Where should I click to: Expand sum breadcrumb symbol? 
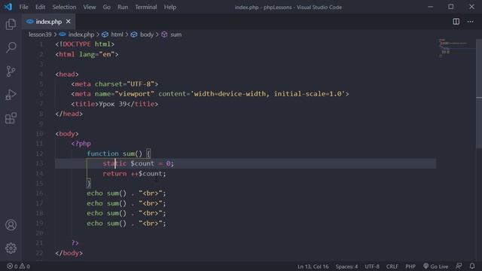coord(175,35)
